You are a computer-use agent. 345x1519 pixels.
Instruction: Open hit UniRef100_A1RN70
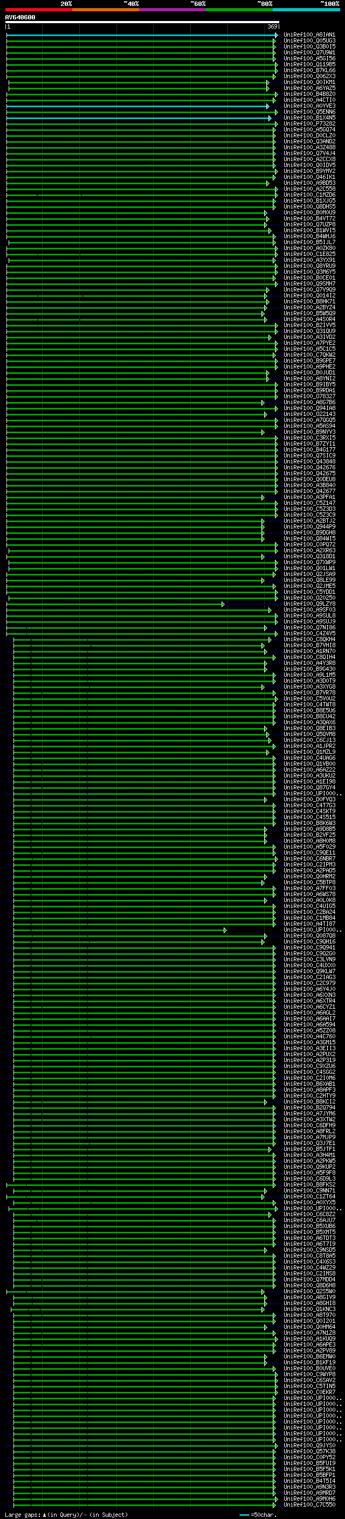pyautogui.click(x=309, y=651)
